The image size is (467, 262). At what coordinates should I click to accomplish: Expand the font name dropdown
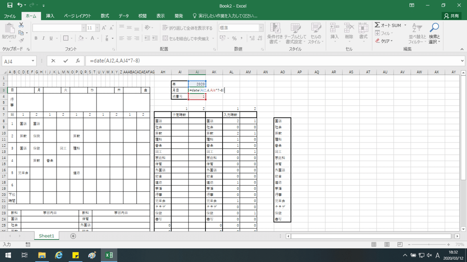[x=83, y=28]
